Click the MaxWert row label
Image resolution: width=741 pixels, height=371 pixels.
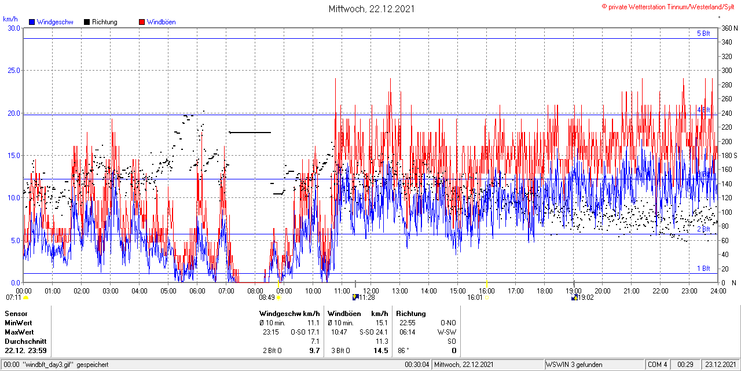click(x=19, y=332)
